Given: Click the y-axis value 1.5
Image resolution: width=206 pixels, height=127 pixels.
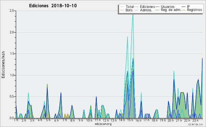Looking at the screenshot, I should coord(12,54).
